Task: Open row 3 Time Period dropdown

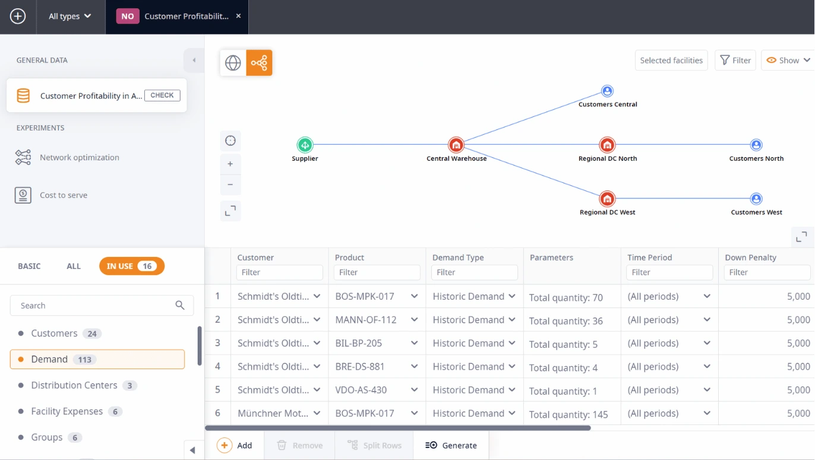Action: [x=707, y=343]
